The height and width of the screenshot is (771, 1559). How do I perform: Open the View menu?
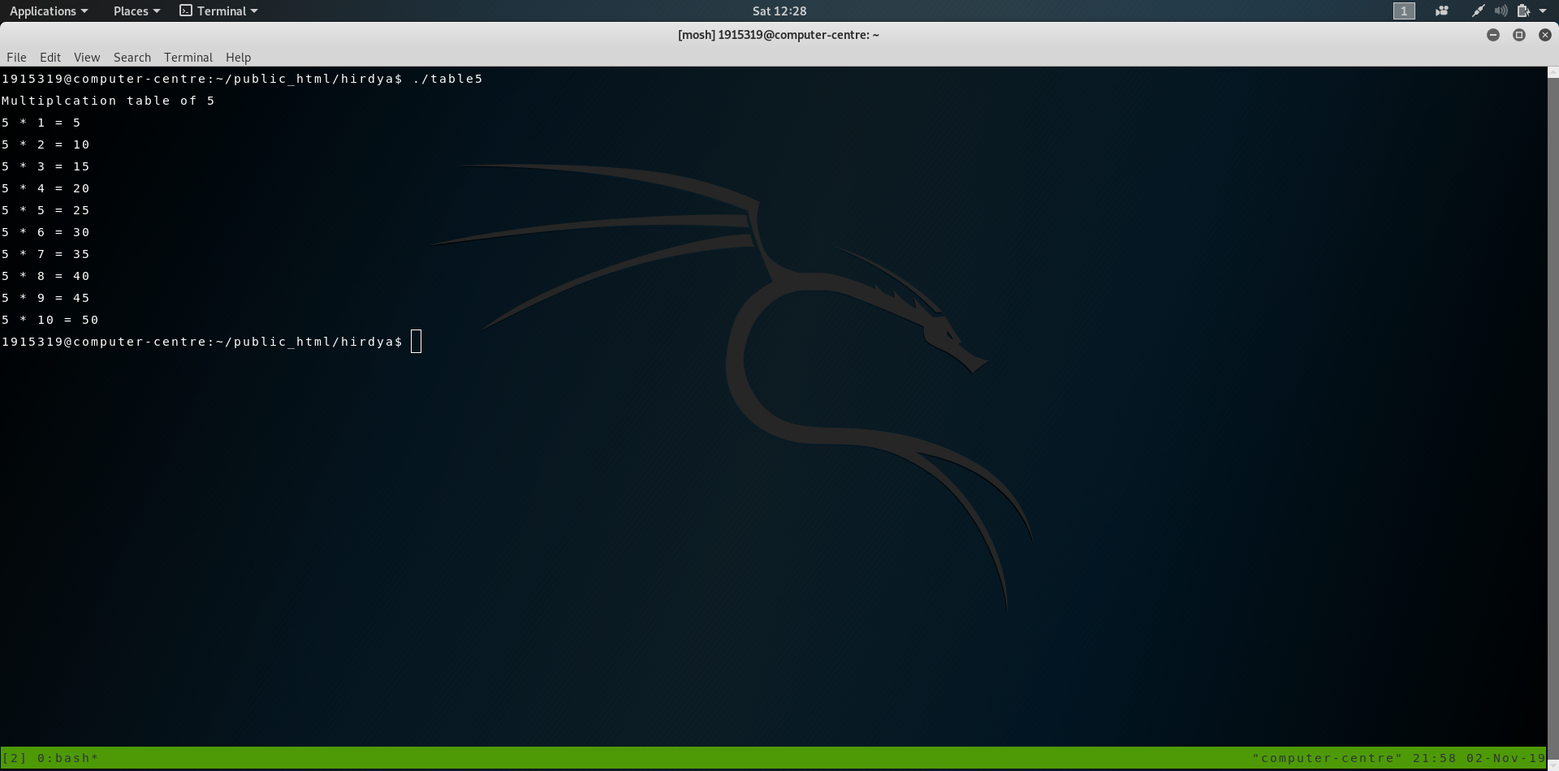click(x=87, y=57)
